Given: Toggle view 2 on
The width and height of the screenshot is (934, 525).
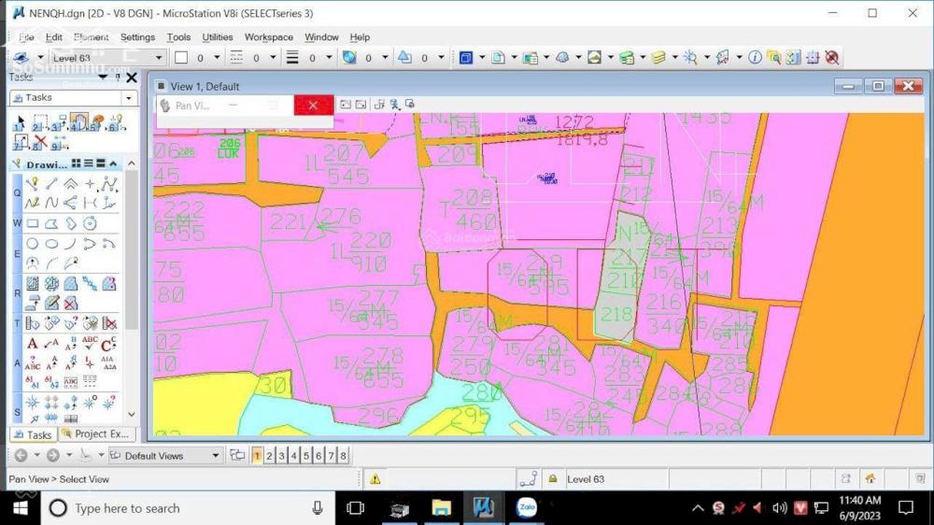Looking at the screenshot, I should pyautogui.click(x=269, y=456).
